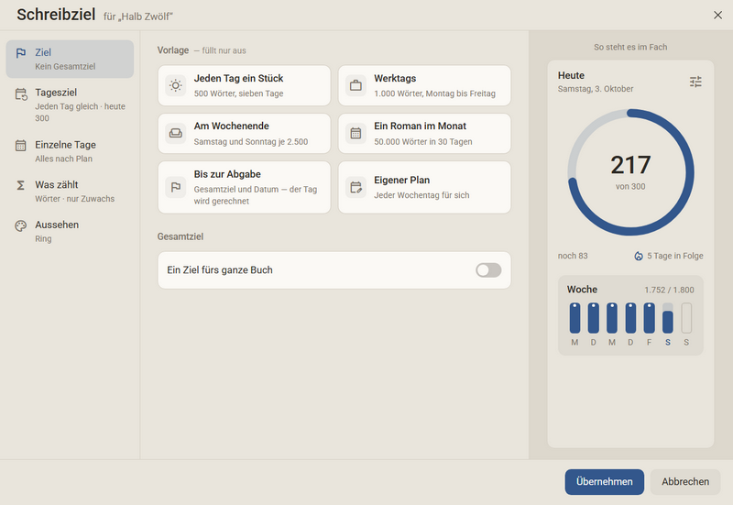Choose the Bis zur Abgabe template
The height and width of the screenshot is (505, 733).
pos(244,188)
